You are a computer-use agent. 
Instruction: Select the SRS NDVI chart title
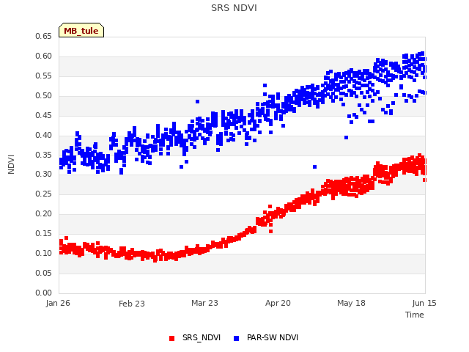[234, 8]
